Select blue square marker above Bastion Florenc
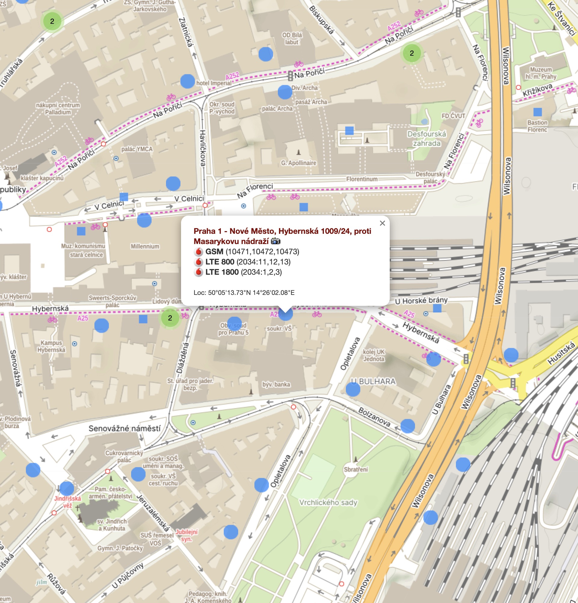 (x=537, y=112)
